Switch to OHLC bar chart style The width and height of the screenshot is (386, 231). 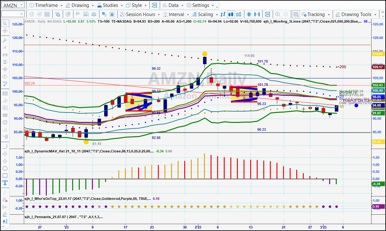click(x=223, y=14)
